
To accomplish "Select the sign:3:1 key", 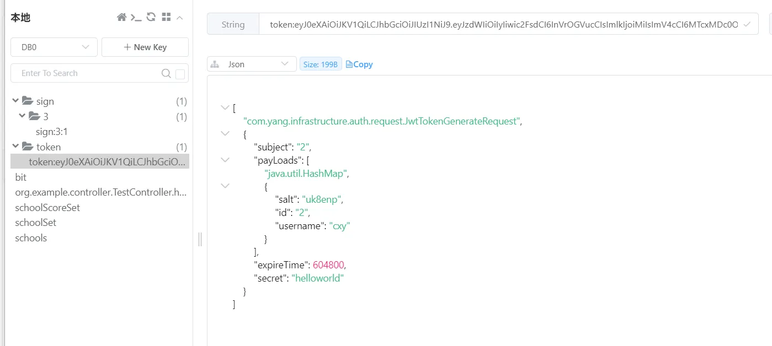I will pos(52,132).
